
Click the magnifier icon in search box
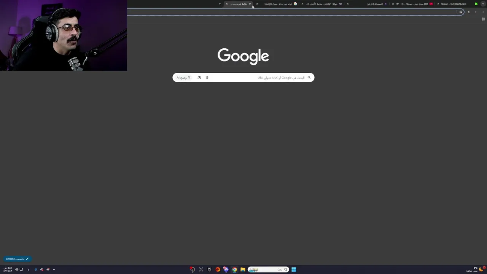point(309,78)
